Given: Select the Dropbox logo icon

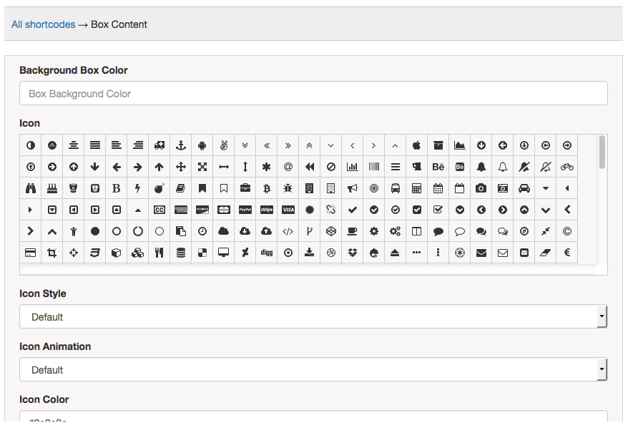Looking at the screenshot, I should click(353, 253).
